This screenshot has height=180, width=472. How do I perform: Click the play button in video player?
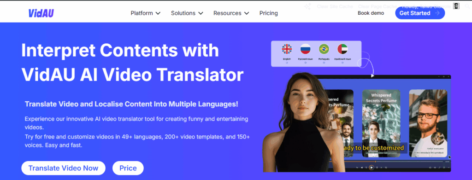click(372, 168)
